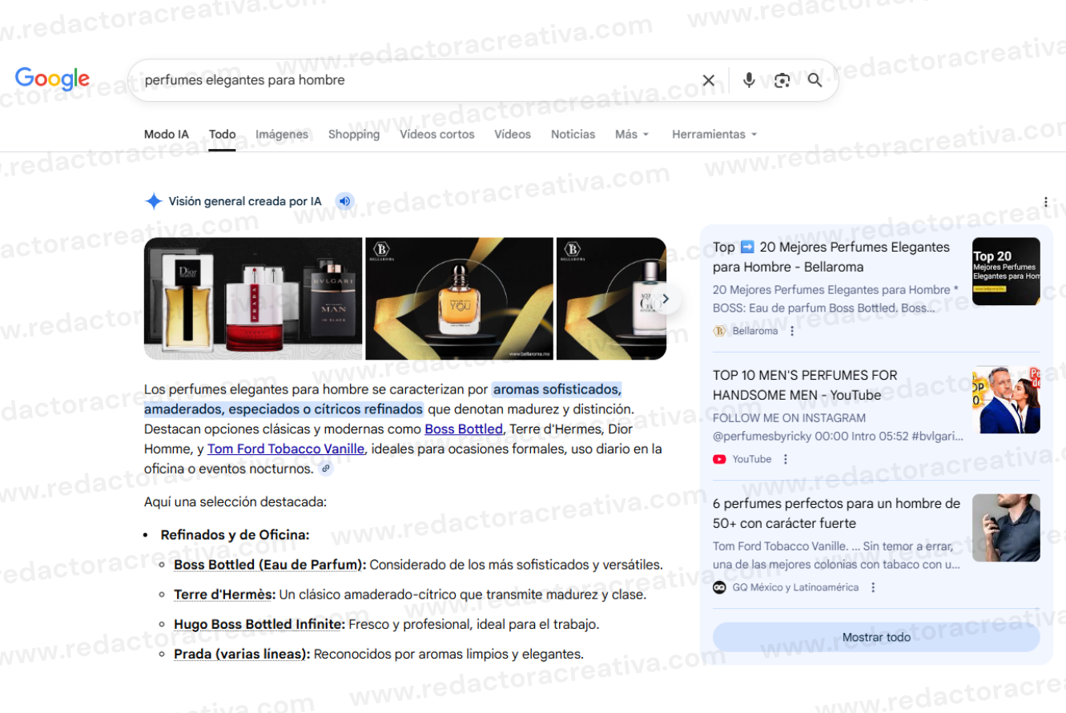Open '20 Mejores Perfumes Elegantes' Bellaroma result
Image resolution: width=1066 pixels, height=713 pixels.
point(831,257)
